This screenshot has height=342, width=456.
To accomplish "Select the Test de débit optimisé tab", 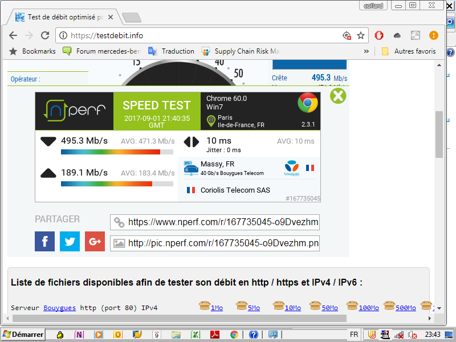I will 63,17.
